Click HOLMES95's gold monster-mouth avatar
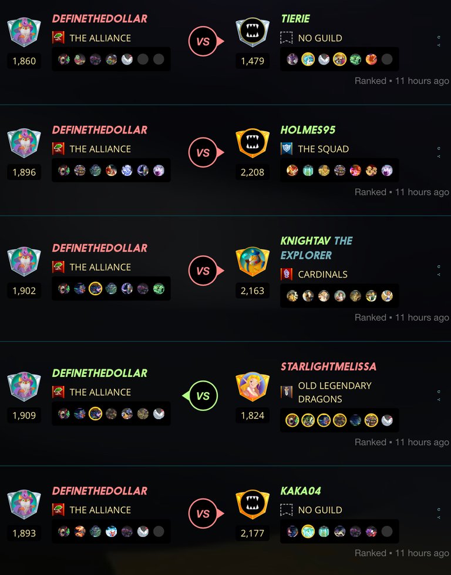Image resolution: width=451 pixels, height=575 pixels. [252, 143]
